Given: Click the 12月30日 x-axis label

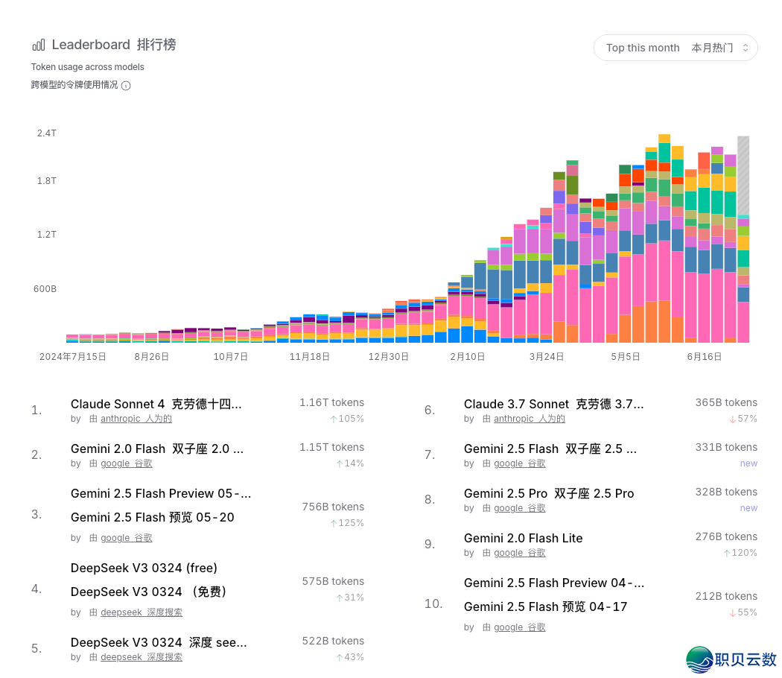Looking at the screenshot, I should [x=389, y=357].
